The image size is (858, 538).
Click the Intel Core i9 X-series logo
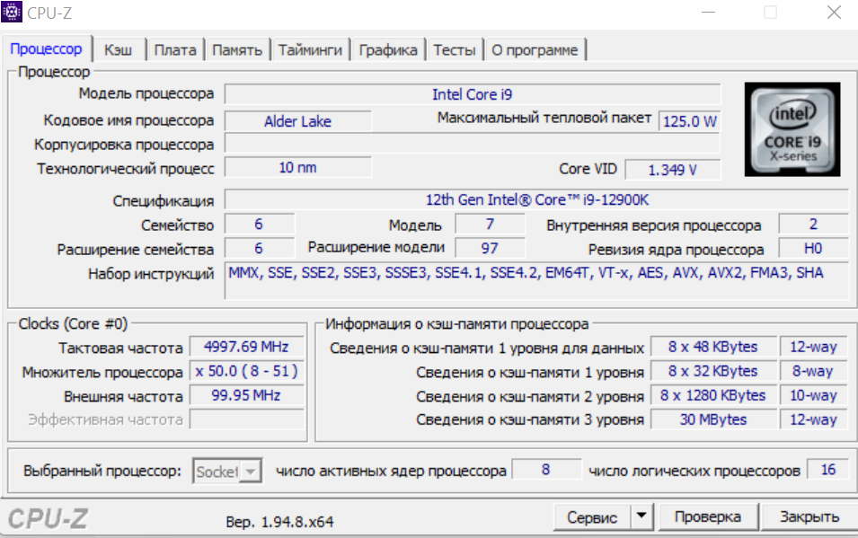(x=792, y=129)
